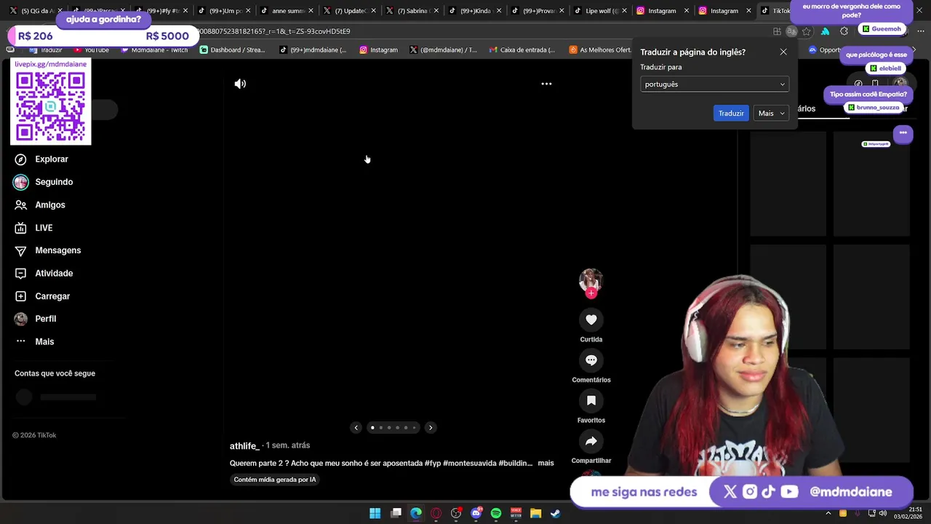Screen dimensions: 931x524
Task: Open the Dashboard / Strea... bookmark
Action: tap(233, 50)
